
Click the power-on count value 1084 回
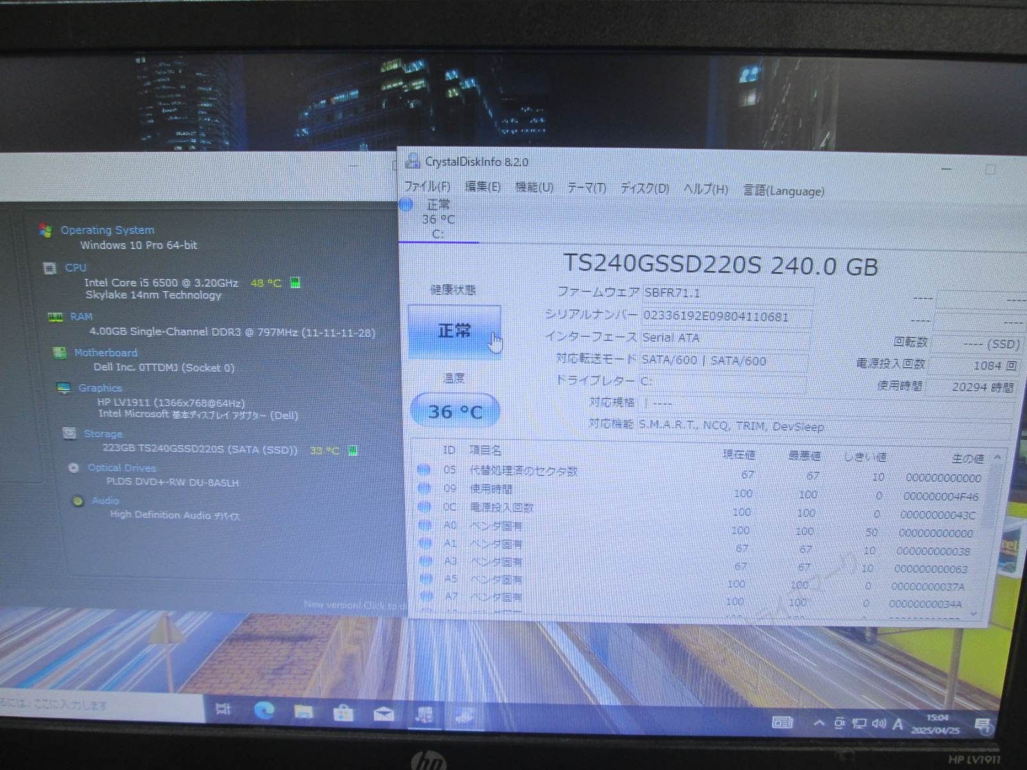(974, 366)
